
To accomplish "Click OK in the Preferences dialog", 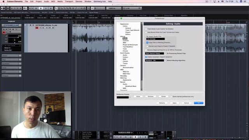I will point(198,103).
